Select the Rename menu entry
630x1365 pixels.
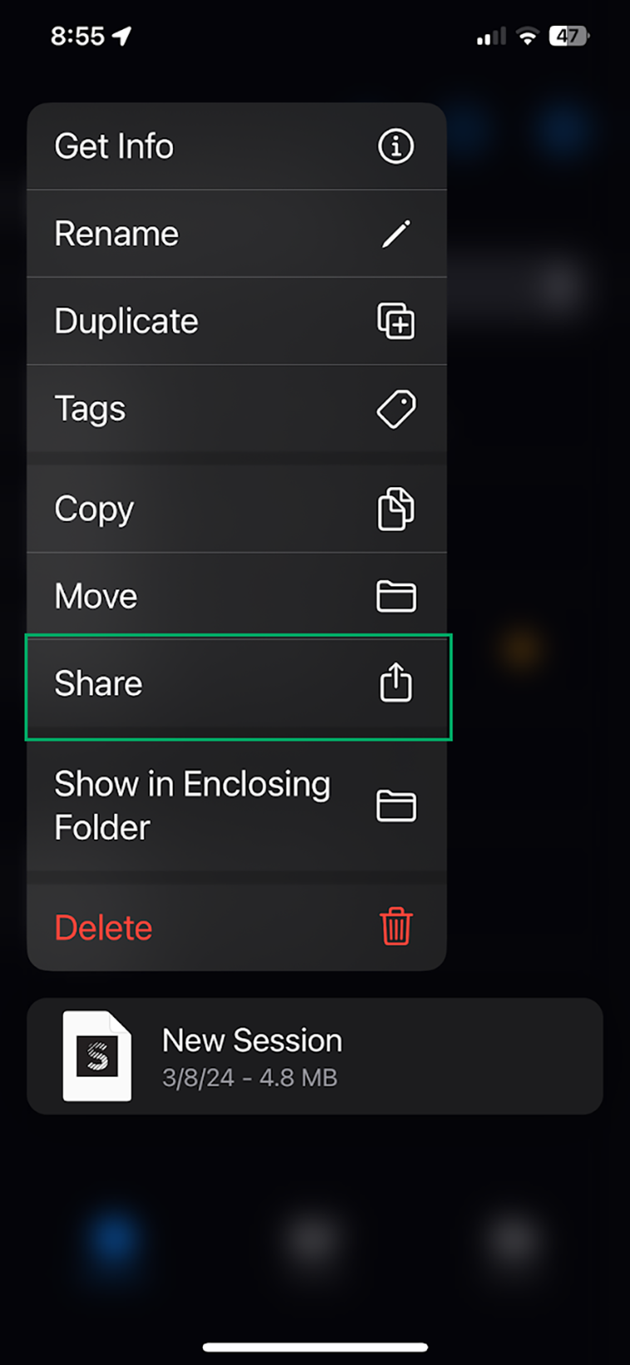pos(237,234)
